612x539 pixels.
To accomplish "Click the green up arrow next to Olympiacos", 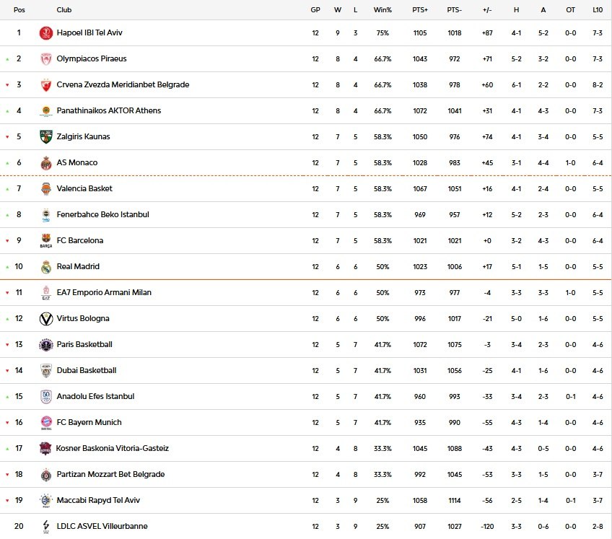I will [x=7, y=58].
